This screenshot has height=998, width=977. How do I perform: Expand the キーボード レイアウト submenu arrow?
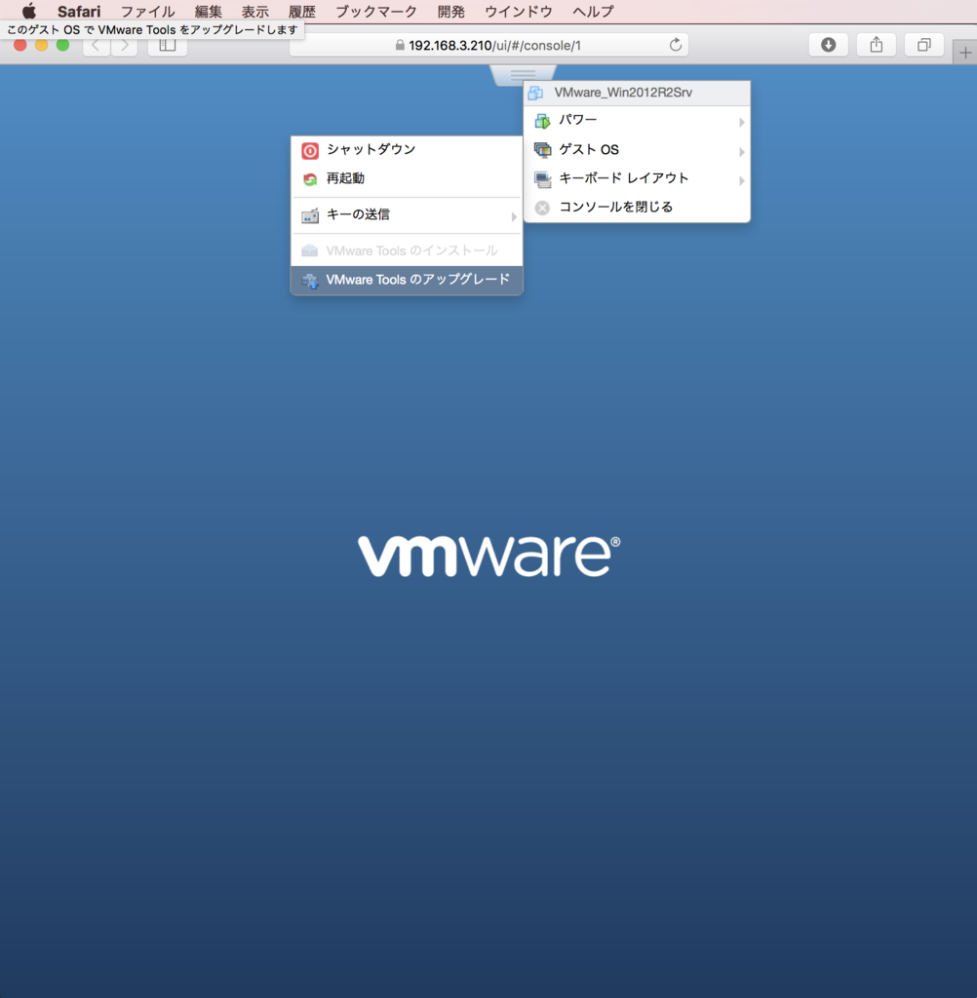point(741,180)
